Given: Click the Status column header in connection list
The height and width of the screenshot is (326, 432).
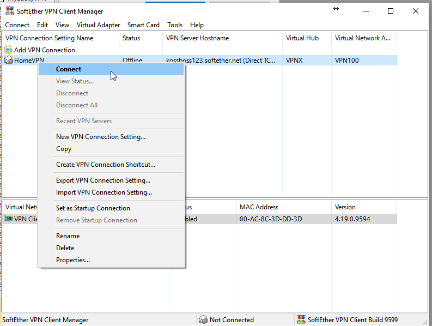Looking at the screenshot, I should click(141, 38).
